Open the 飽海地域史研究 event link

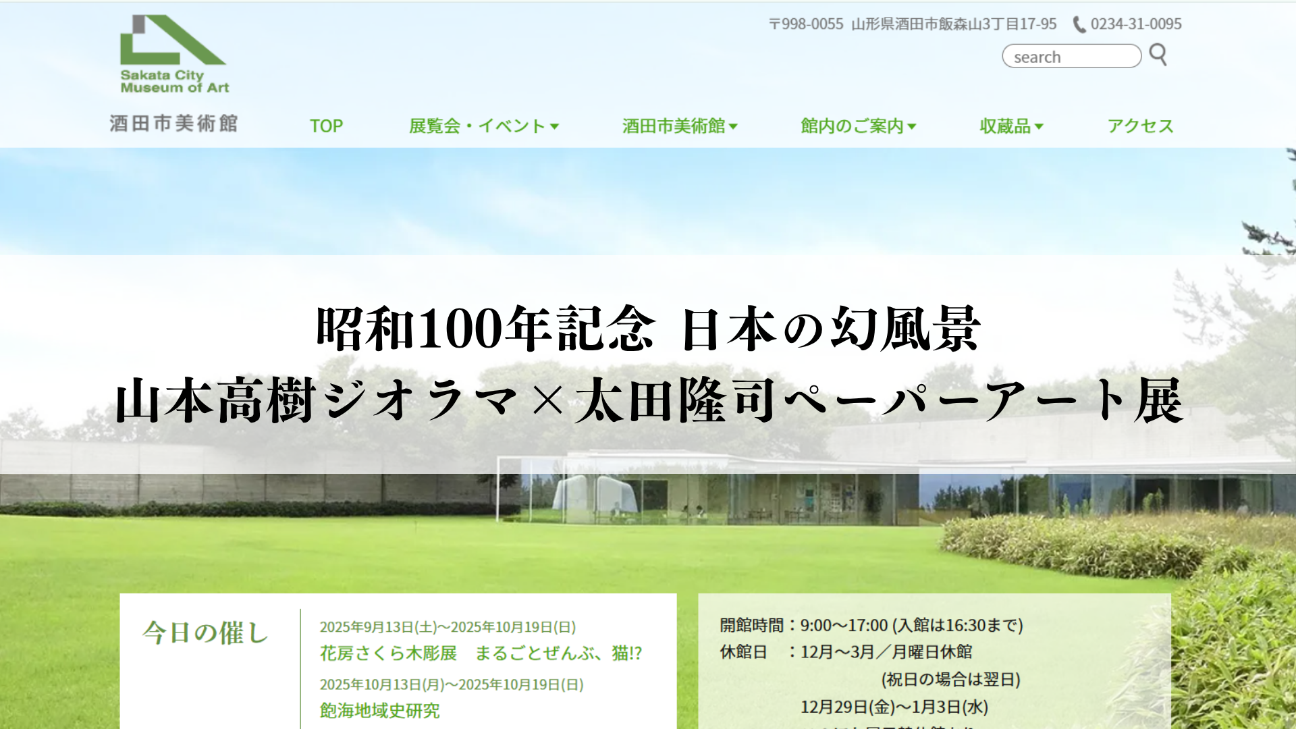(379, 711)
